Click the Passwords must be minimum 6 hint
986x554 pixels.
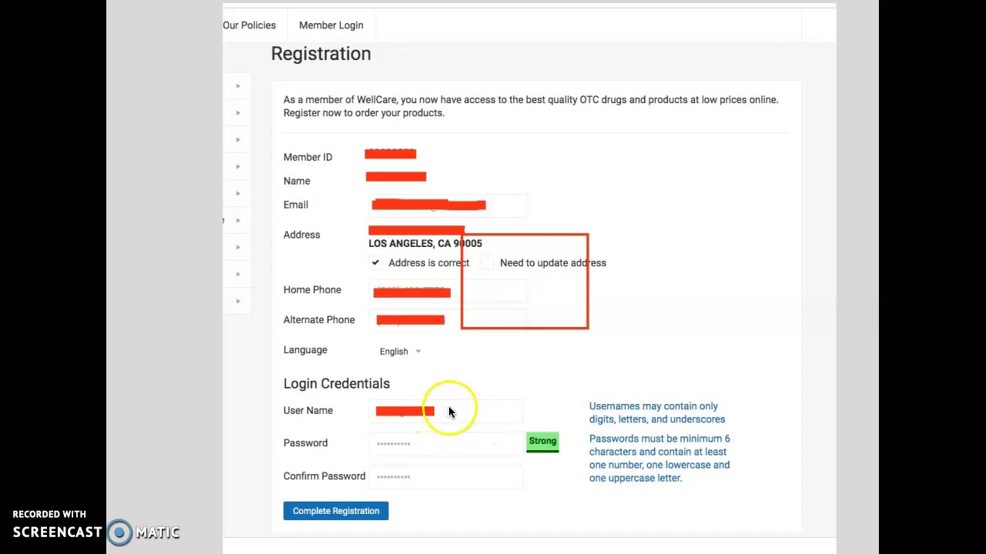[x=659, y=459]
